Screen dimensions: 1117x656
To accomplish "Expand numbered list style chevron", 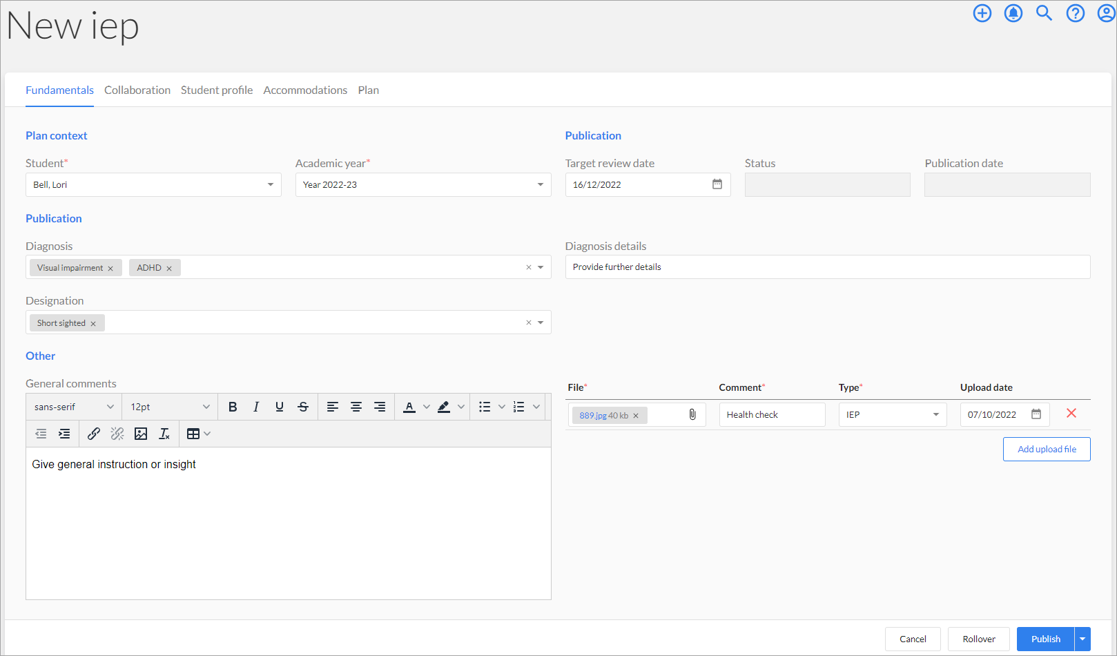I will pos(536,407).
